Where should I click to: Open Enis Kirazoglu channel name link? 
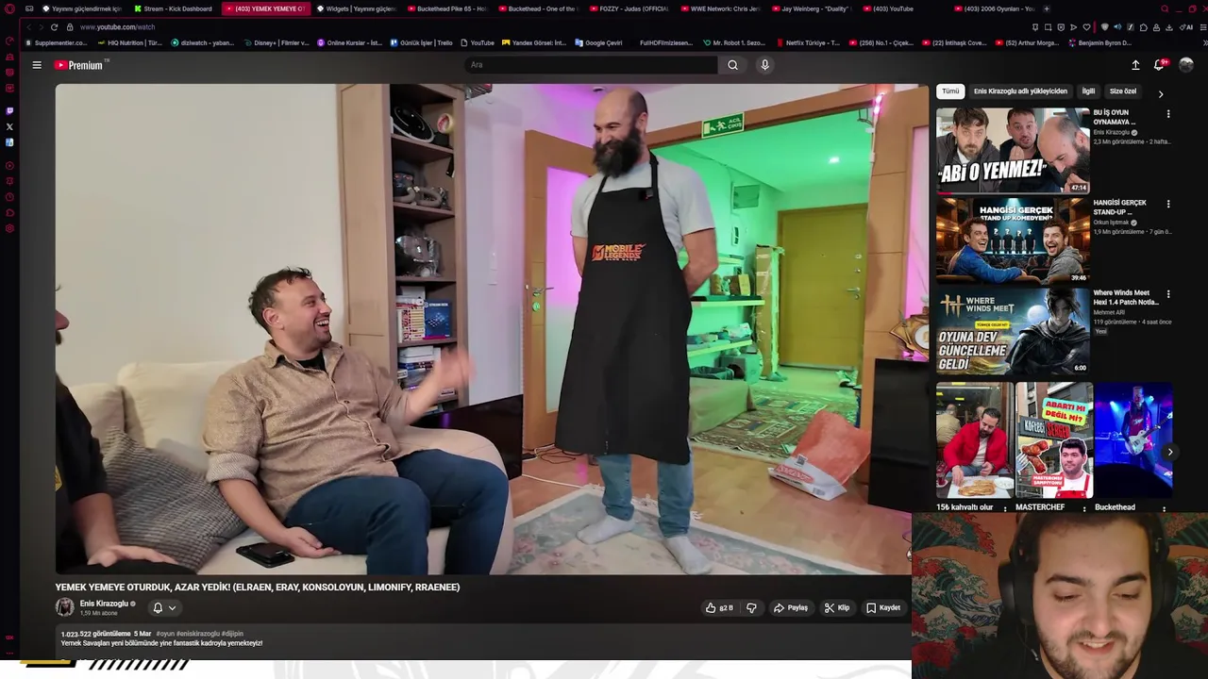click(104, 604)
